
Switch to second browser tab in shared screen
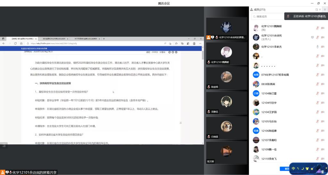pyautogui.click(x=53, y=39)
